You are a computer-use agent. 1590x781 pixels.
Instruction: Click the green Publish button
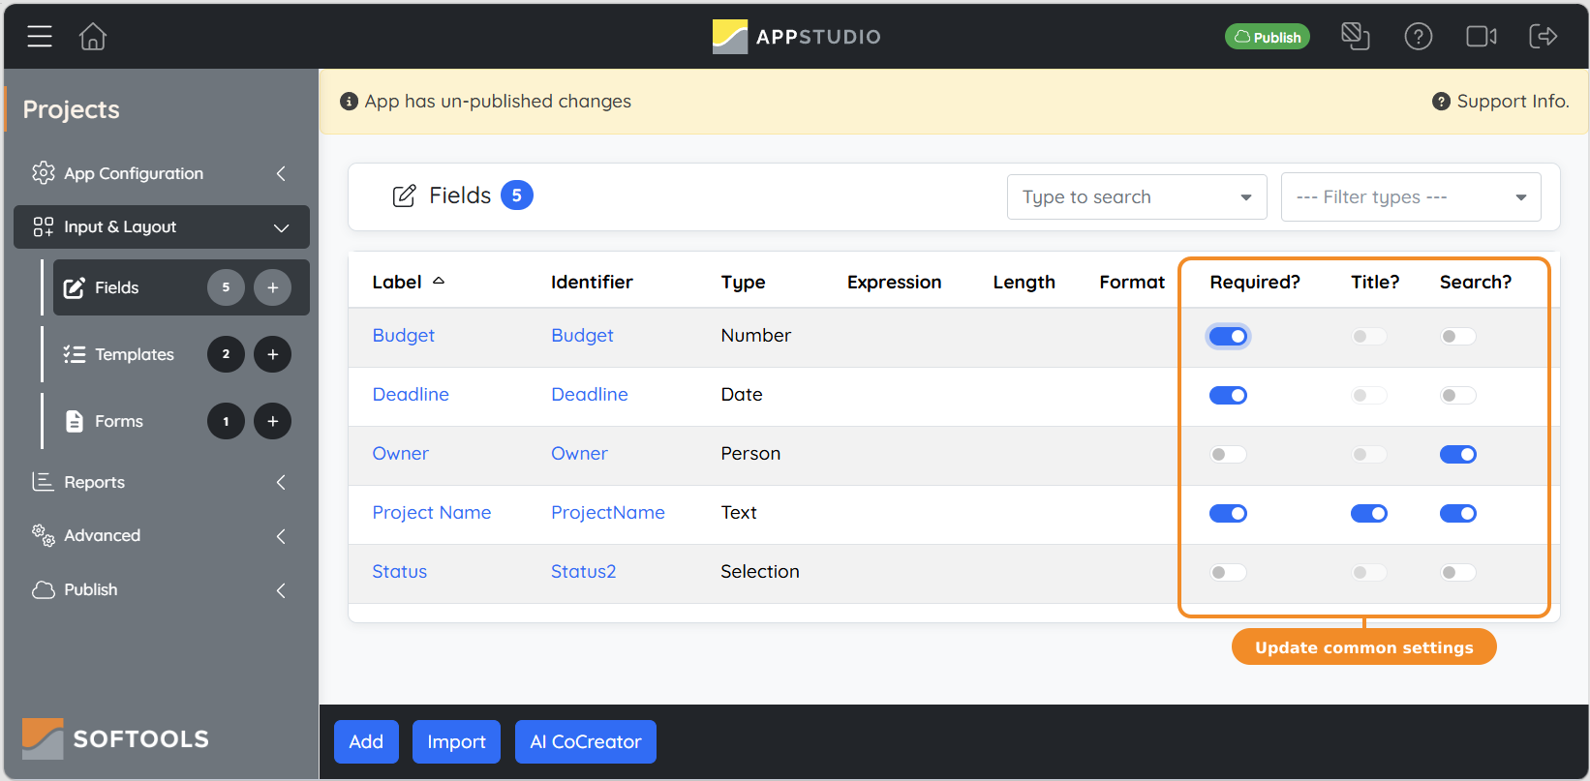(x=1268, y=37)
